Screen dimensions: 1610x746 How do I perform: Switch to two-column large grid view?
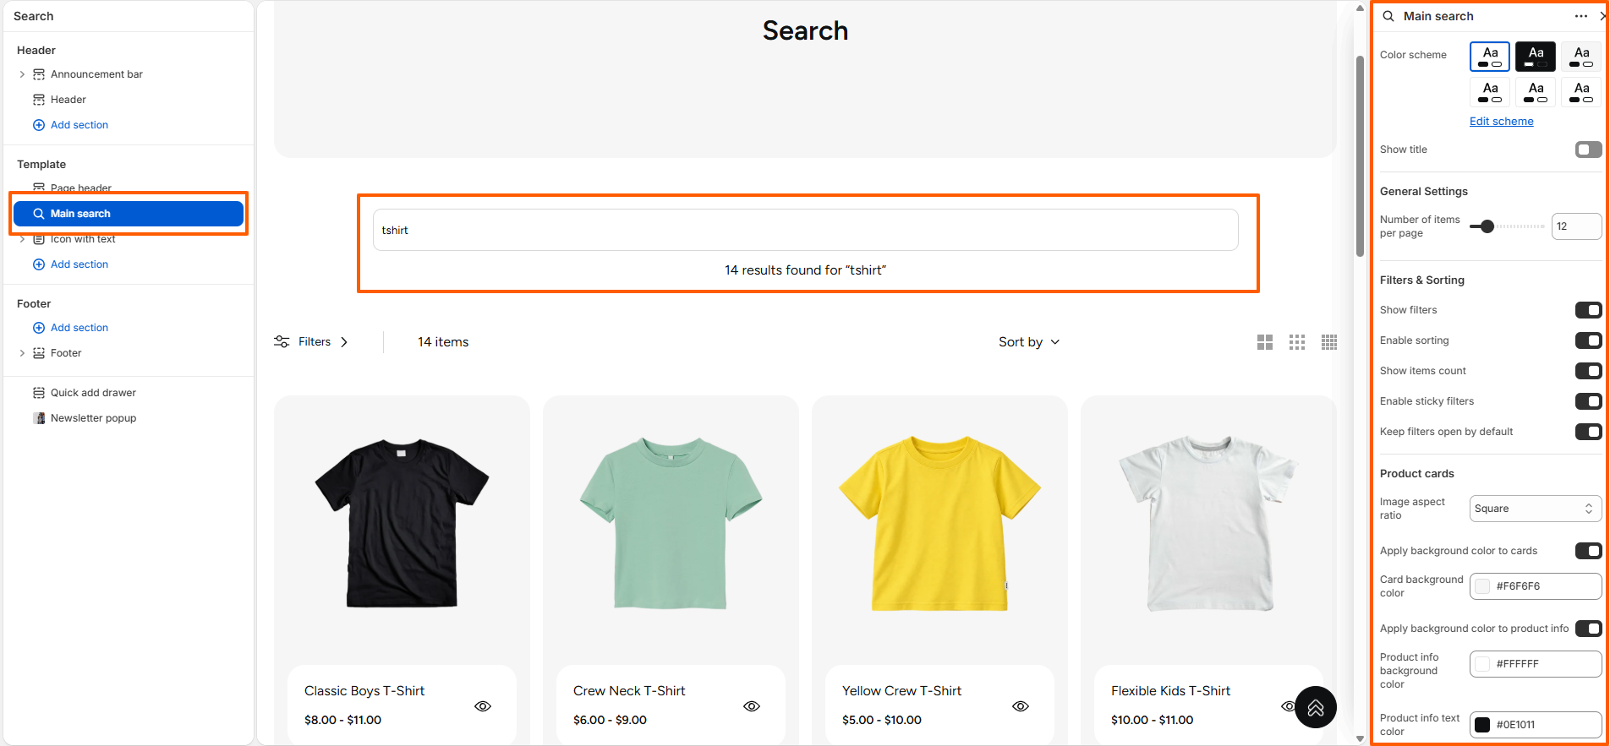pos(1265,342)
